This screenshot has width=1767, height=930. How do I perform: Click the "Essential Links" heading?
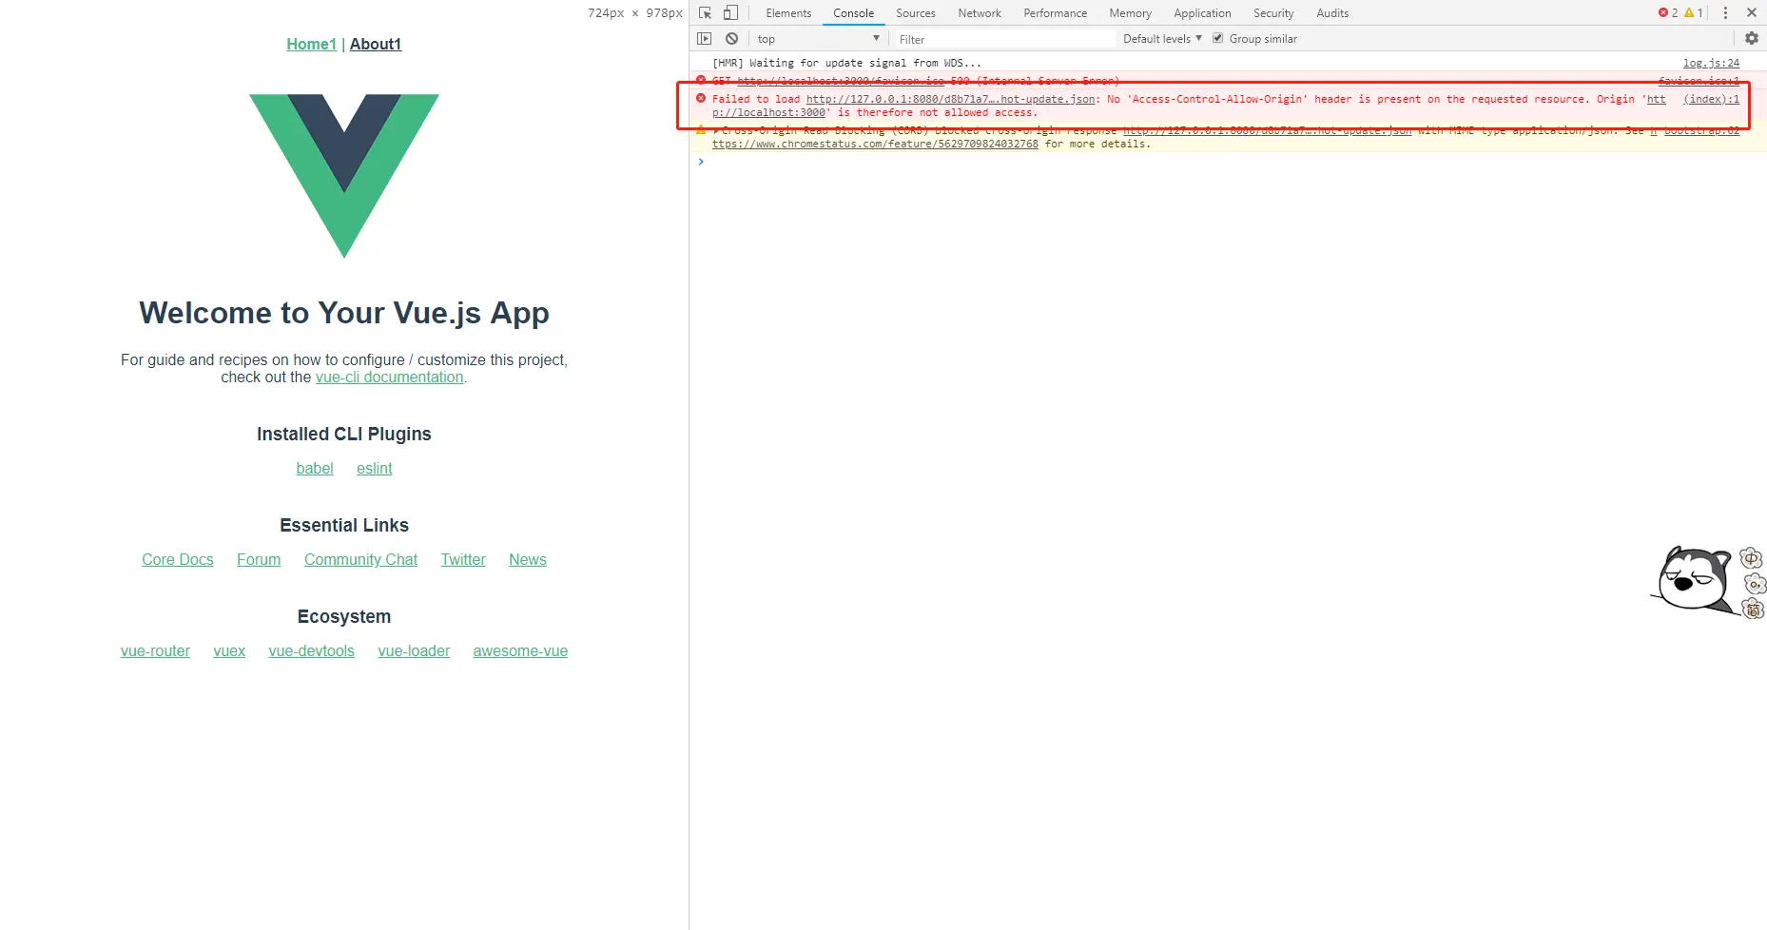click(x=344, y=526)
